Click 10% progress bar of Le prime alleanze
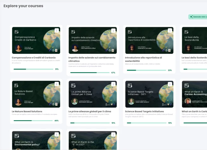 (90, 123)
